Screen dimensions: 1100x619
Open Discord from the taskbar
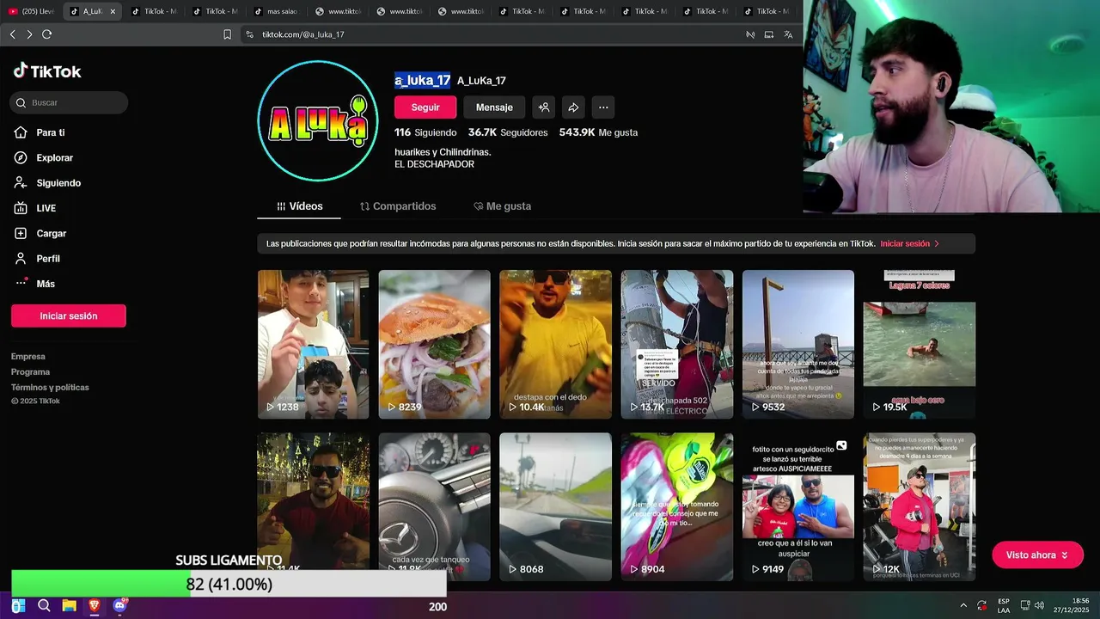click(119, 606)
